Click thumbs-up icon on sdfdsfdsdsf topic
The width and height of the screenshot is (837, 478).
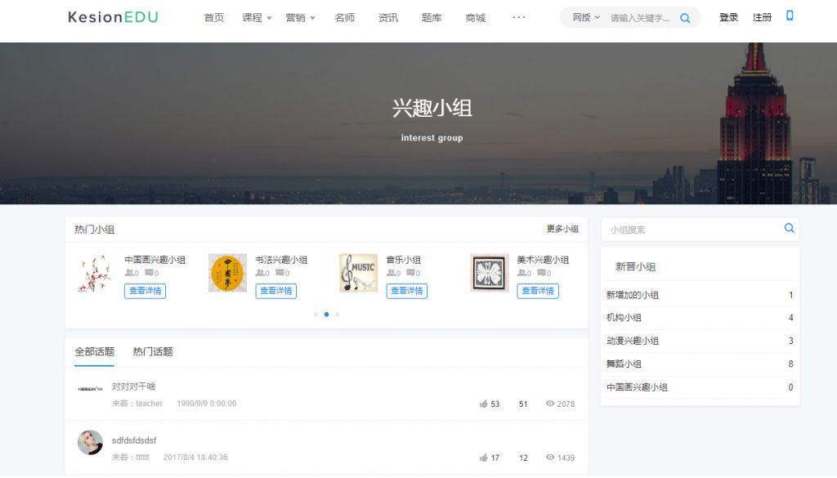[x=484, y=458]
